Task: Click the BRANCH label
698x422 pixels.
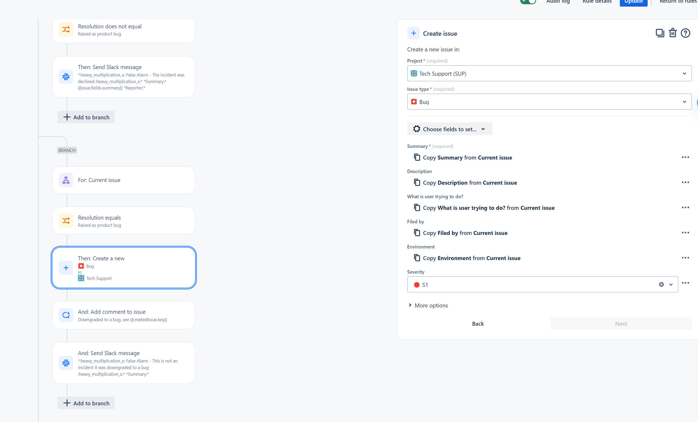Action: click(67, 150)
